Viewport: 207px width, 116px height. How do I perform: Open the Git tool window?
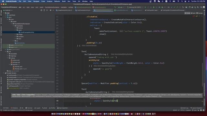click(x=22, y=108)
